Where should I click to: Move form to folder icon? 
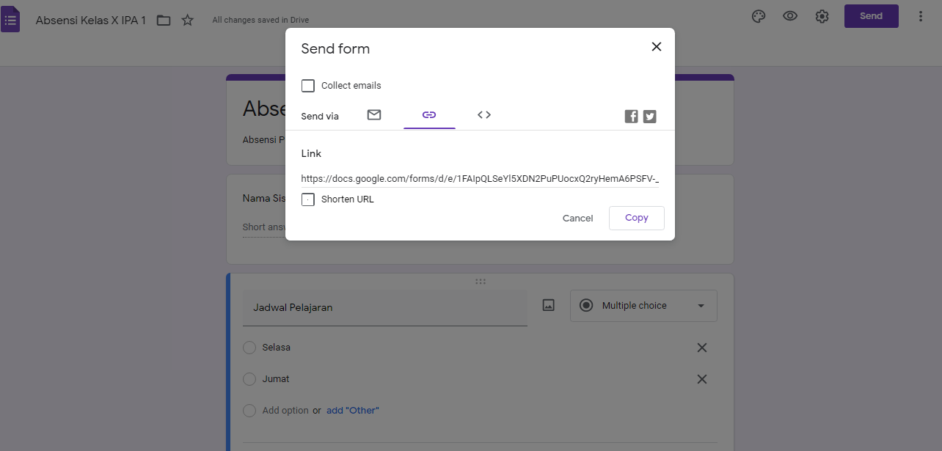click(164, 21)
